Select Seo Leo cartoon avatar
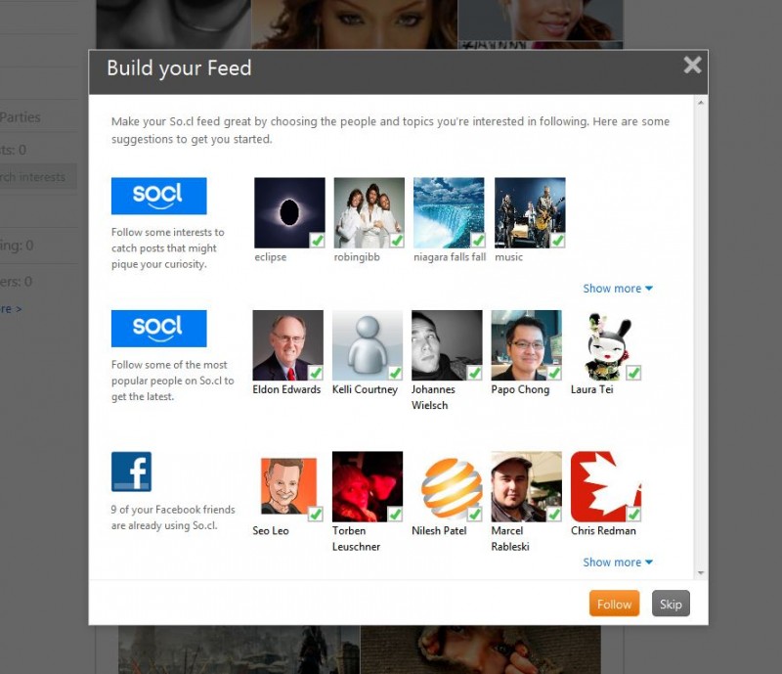The width and height of the screenshot is (782, 674). click(x=288, y=487)
